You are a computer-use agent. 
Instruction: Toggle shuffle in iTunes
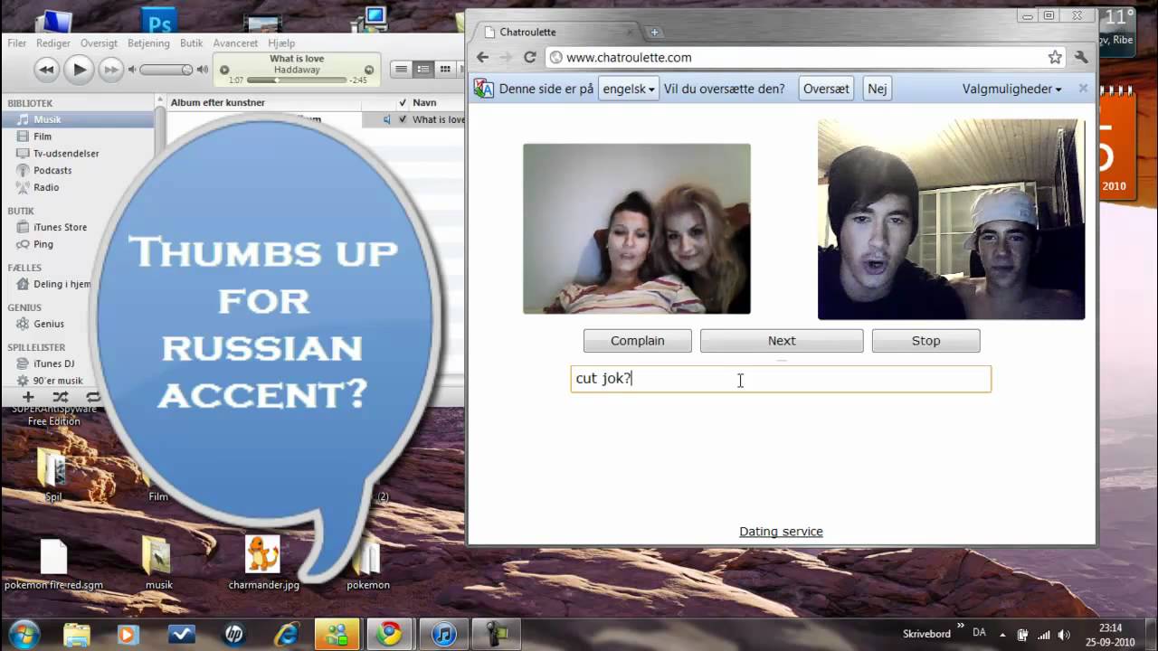click(x=61, y=397)
